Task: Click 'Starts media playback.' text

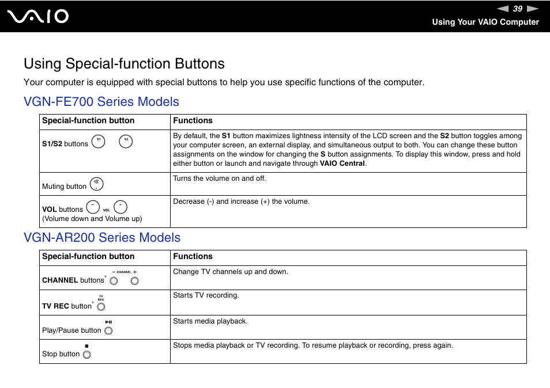Action: tap(210, 321)
